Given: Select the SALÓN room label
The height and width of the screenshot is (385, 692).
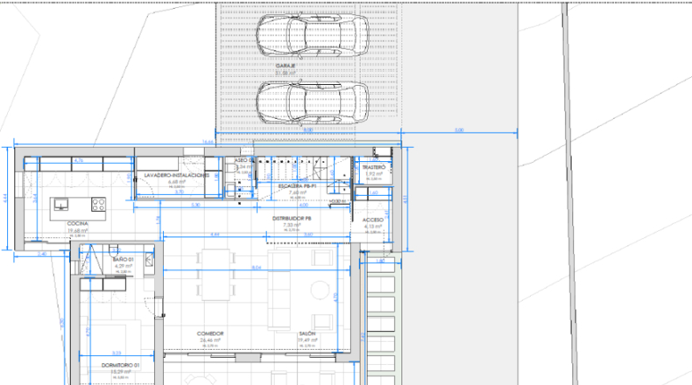Looking at the screenshot, I should 307,334.
